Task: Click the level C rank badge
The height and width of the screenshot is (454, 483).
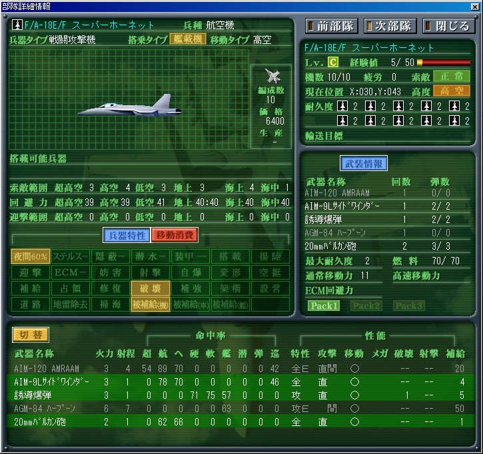Action: 332,63
